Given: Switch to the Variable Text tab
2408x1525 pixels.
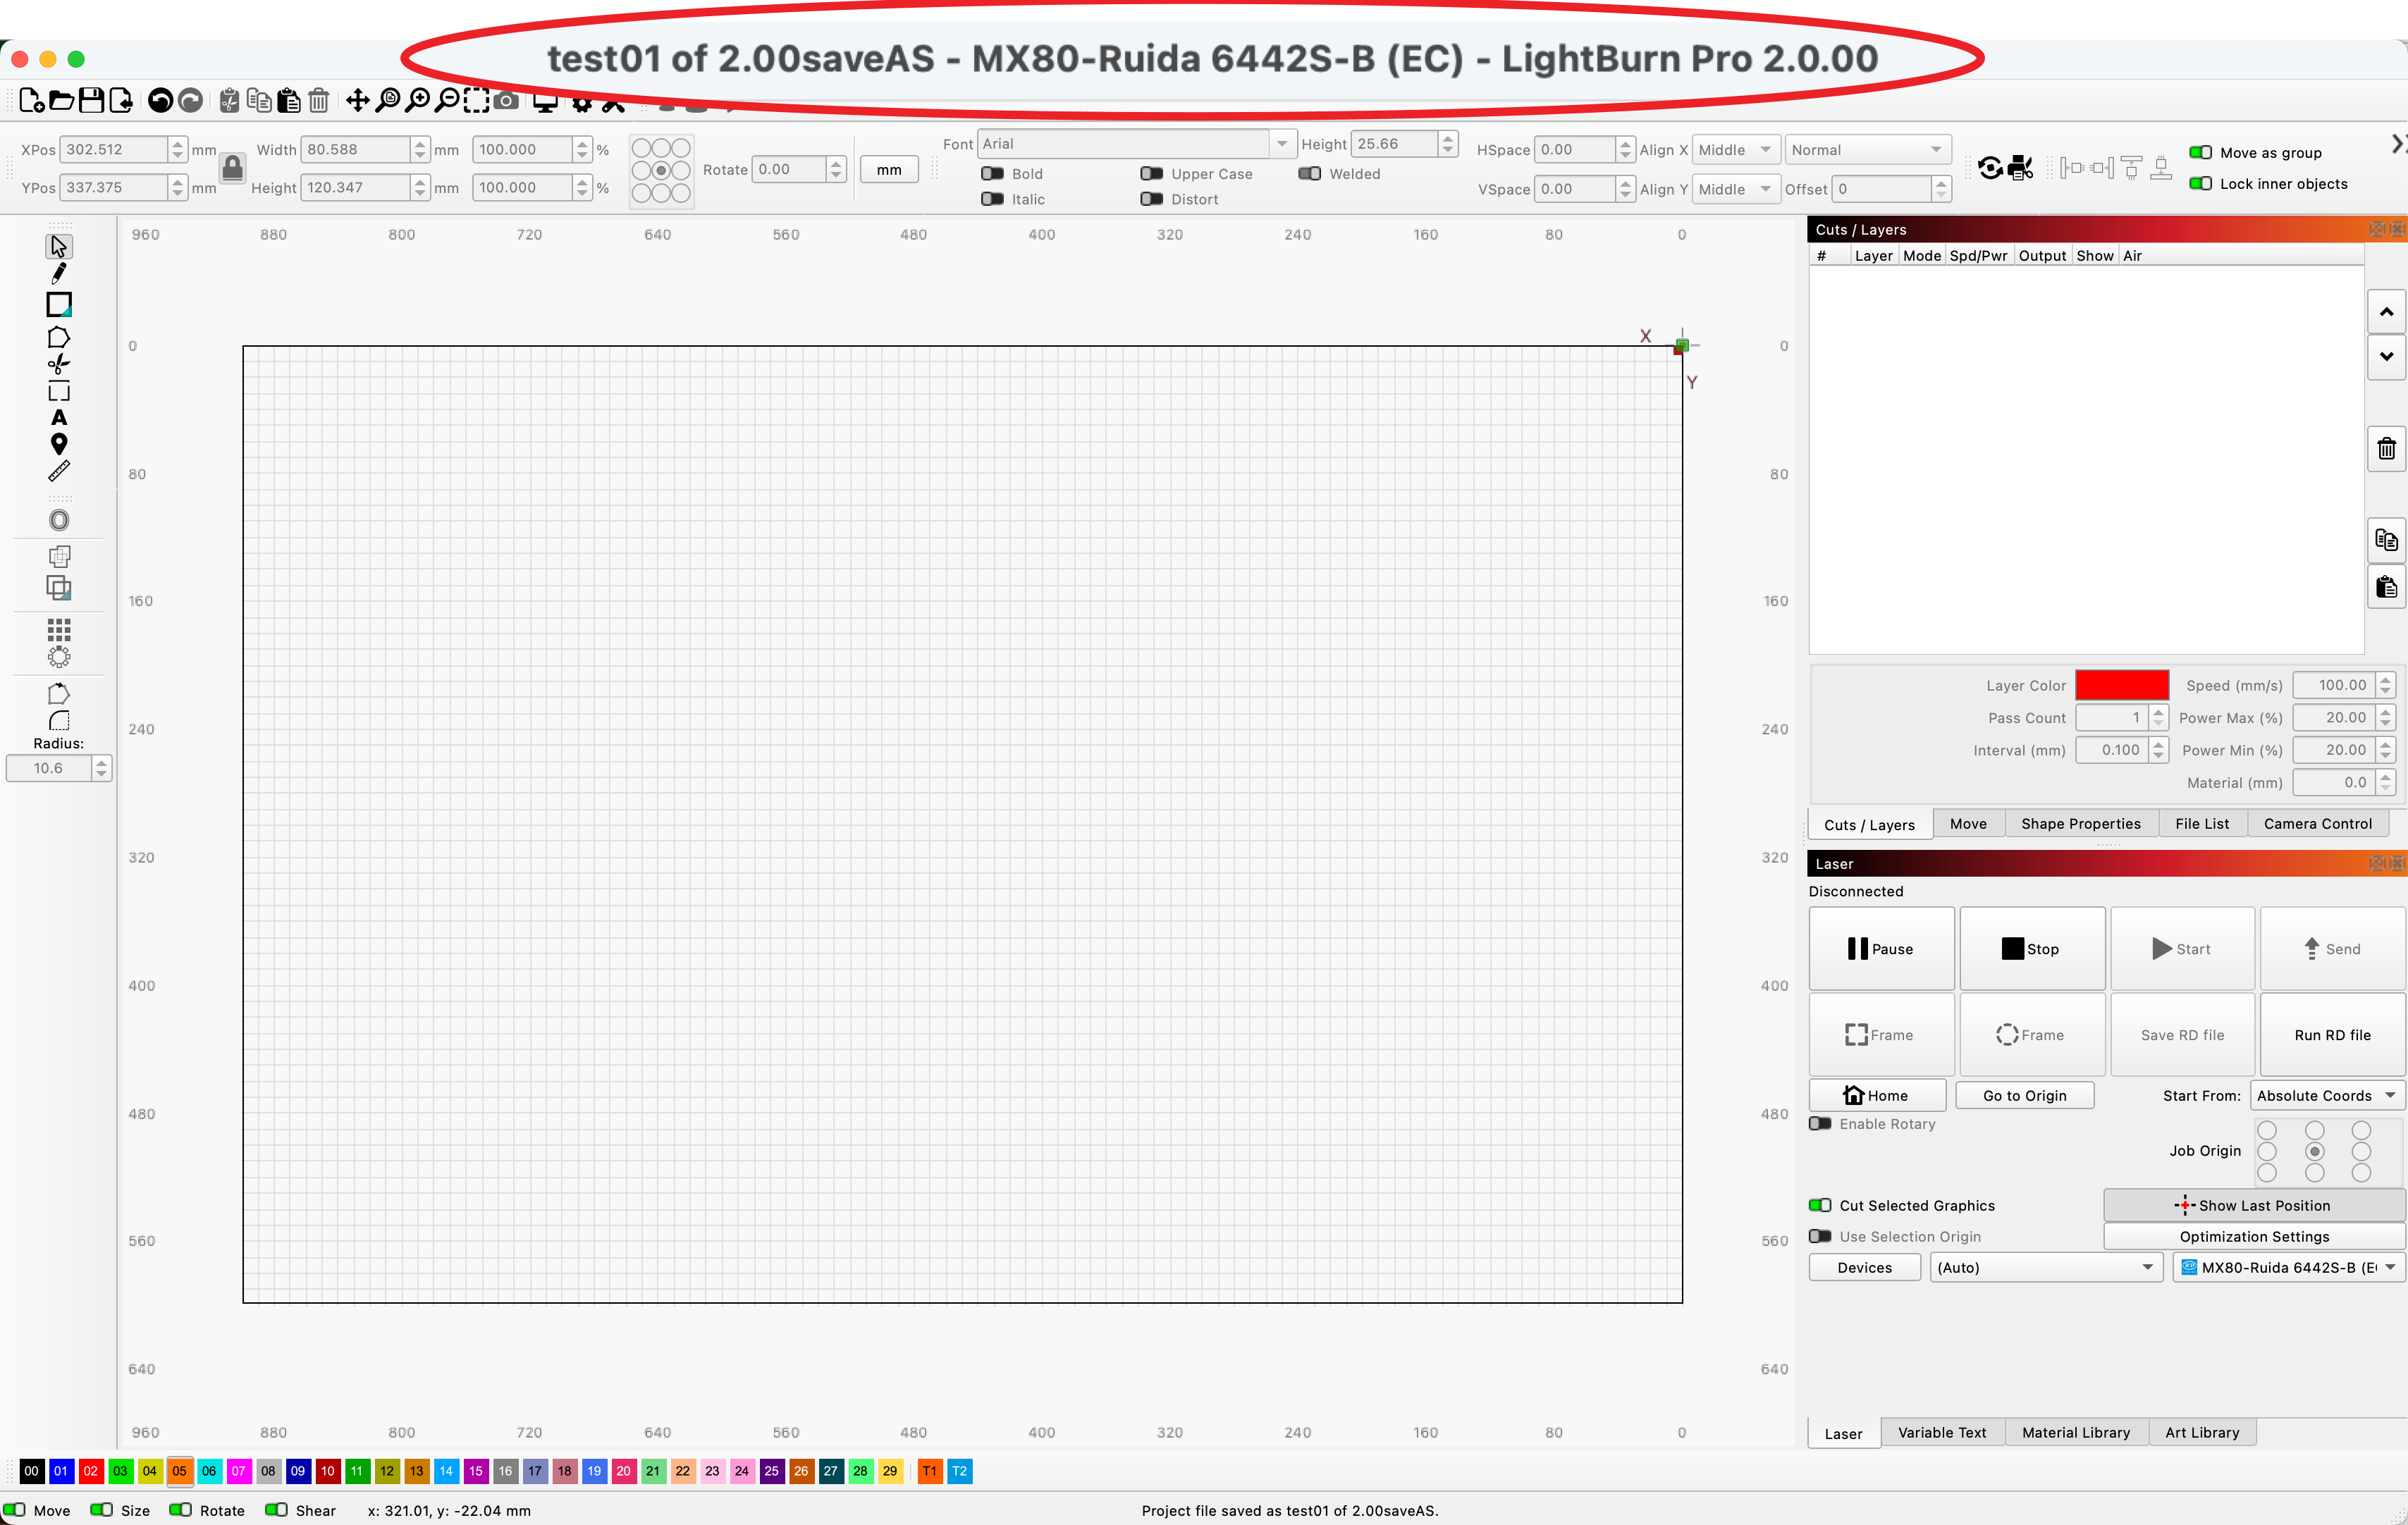Looking at the screenshot, I should [1941, 1433].
